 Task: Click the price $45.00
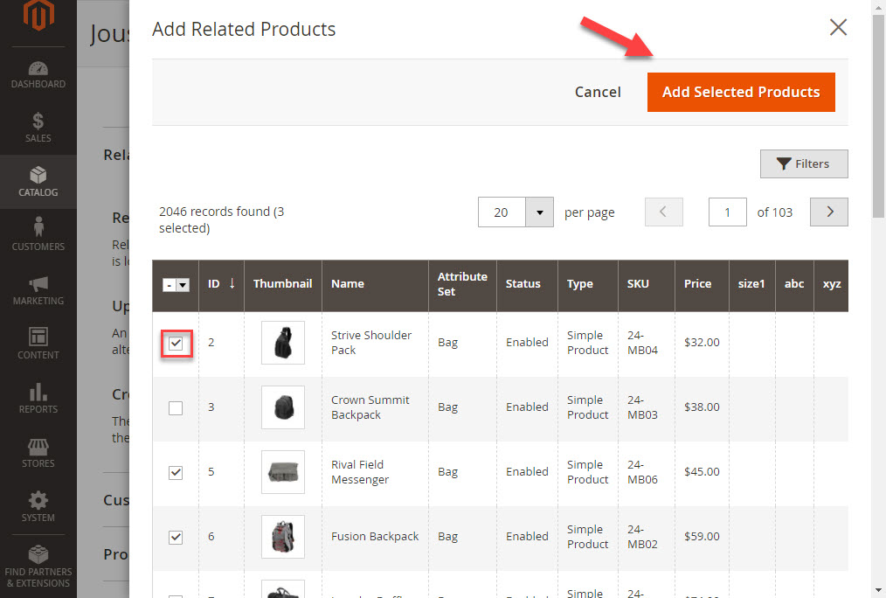tap(702, 471)
